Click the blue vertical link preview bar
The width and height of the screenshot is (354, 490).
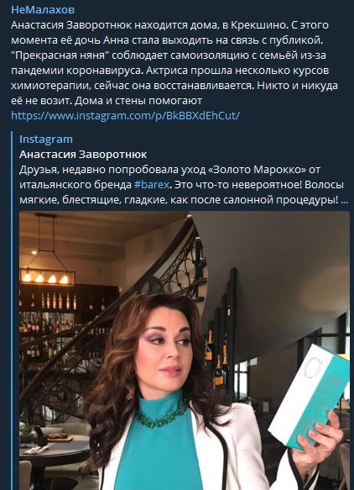tap(13, 311)
